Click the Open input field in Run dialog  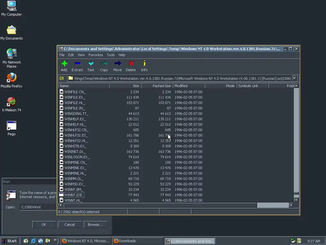pyautogui.click(x=38, y=207)
